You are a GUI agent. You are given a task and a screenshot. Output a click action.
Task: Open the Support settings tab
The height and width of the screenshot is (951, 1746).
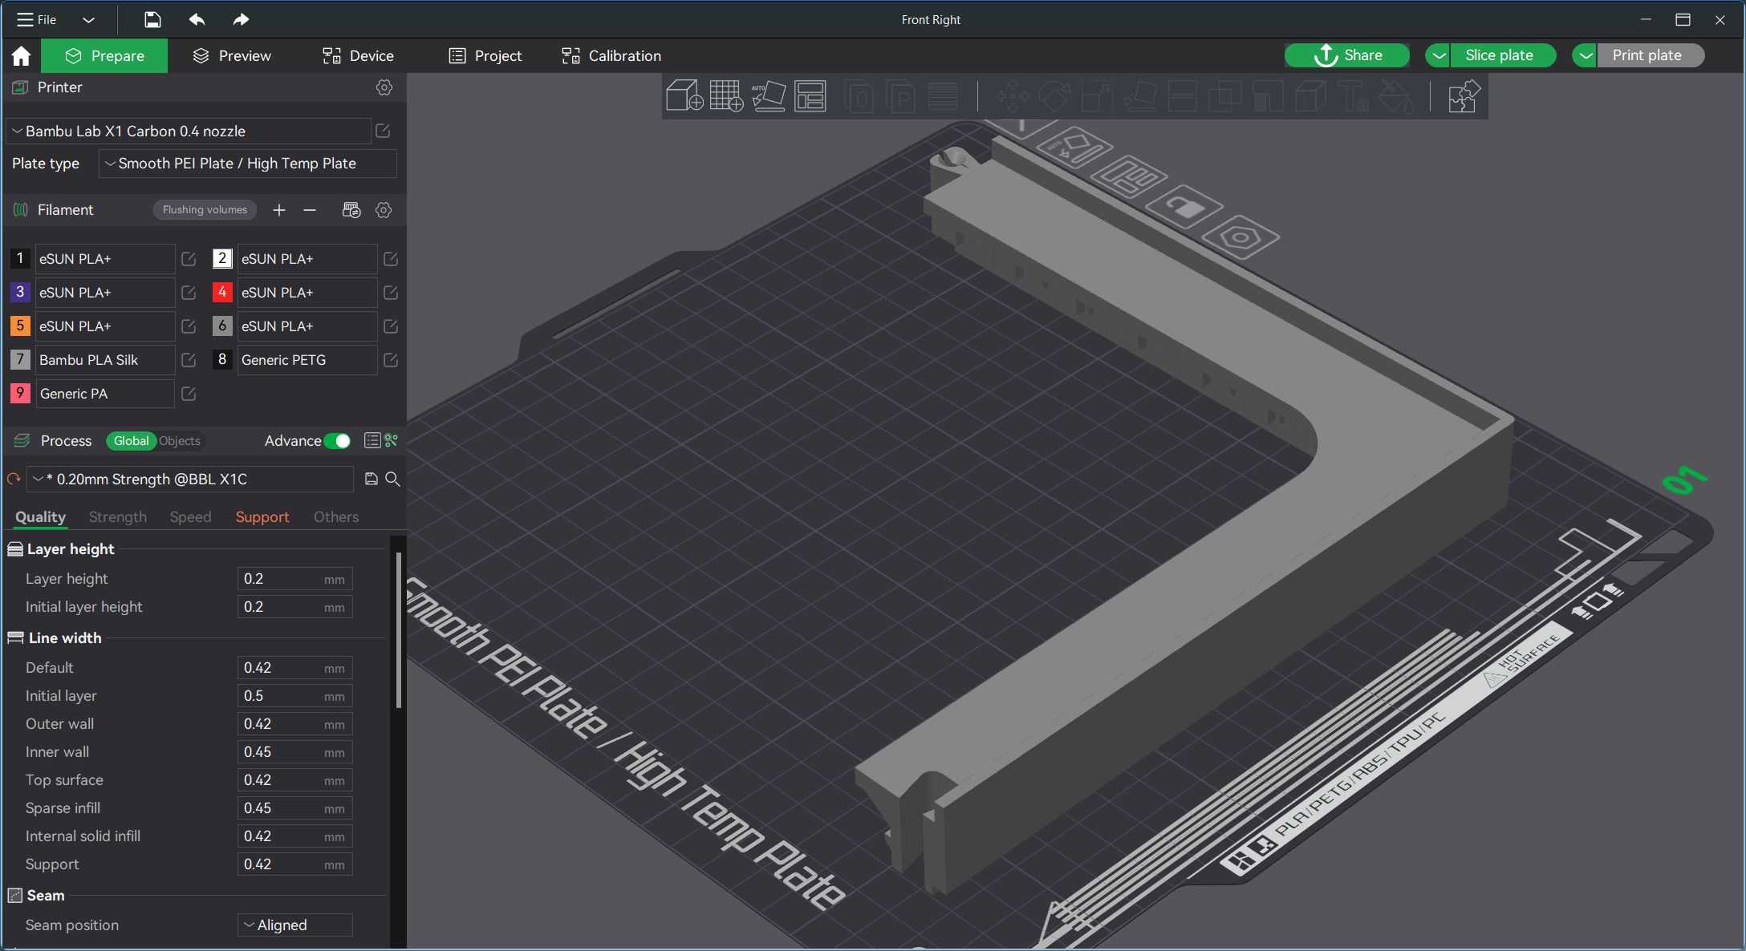262,517
